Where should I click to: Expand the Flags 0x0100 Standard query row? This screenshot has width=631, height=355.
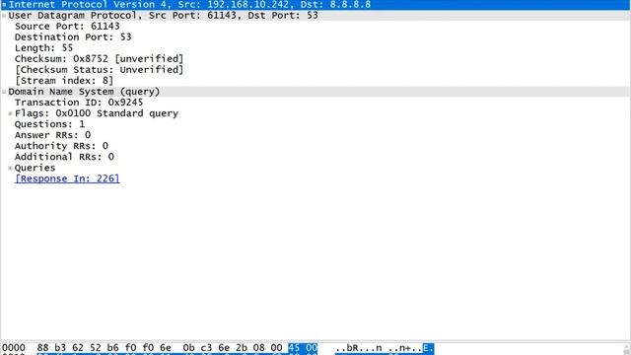11,113
